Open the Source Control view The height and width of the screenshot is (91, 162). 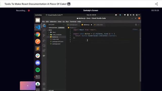click(44, 35)
